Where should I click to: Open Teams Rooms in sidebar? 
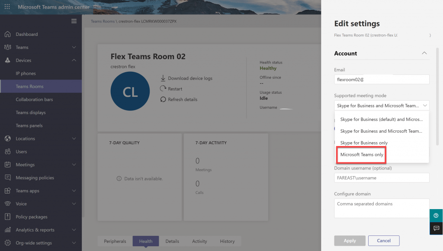(41, 86)
